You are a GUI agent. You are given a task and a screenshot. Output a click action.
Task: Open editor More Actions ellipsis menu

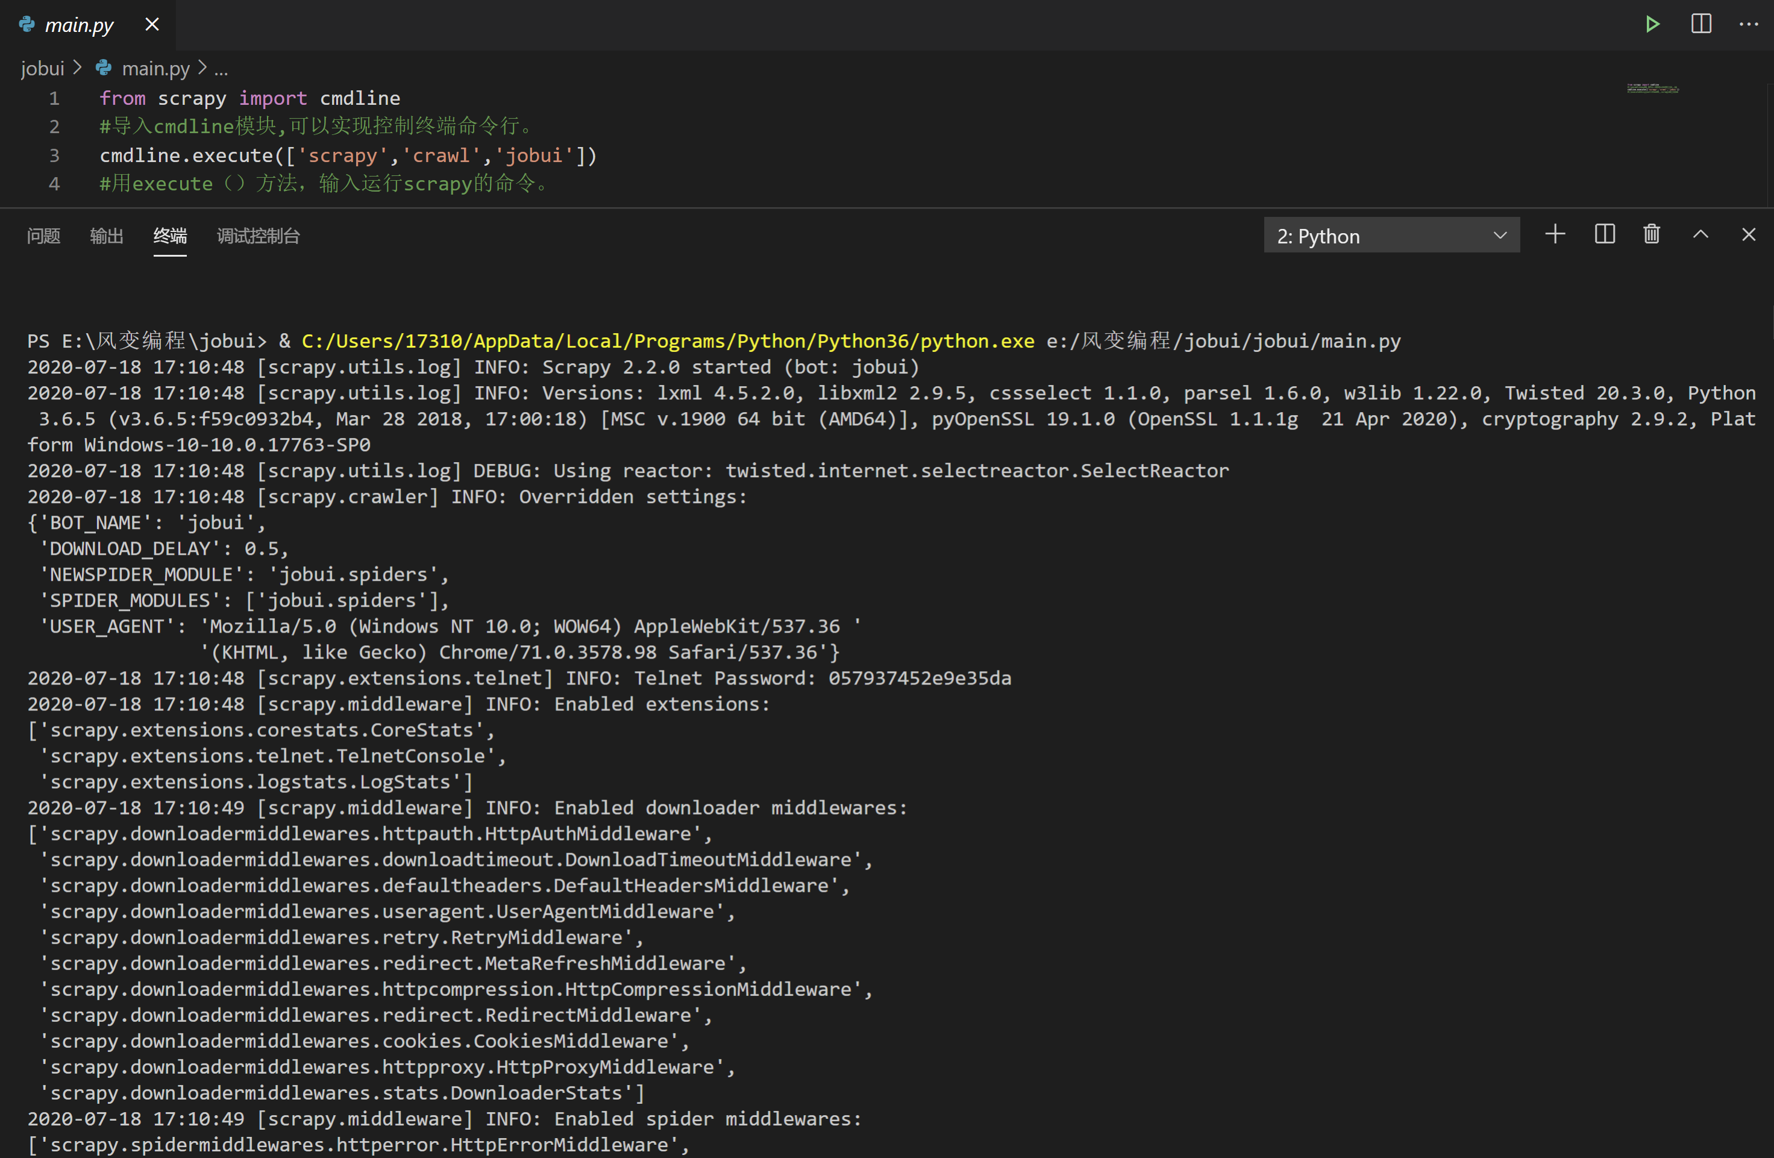[x=1748, y=24]
